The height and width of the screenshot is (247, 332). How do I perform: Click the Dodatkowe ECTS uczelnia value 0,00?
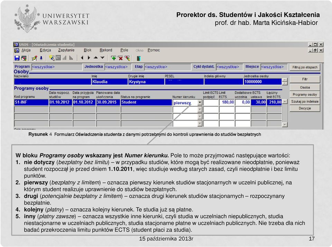point(243,102)
